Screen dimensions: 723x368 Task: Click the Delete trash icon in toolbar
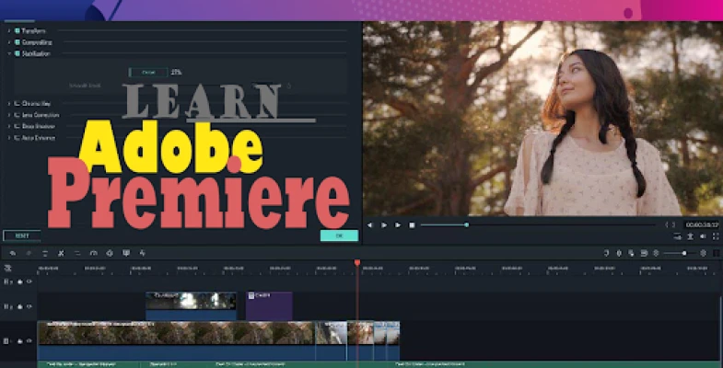(45, 253)
